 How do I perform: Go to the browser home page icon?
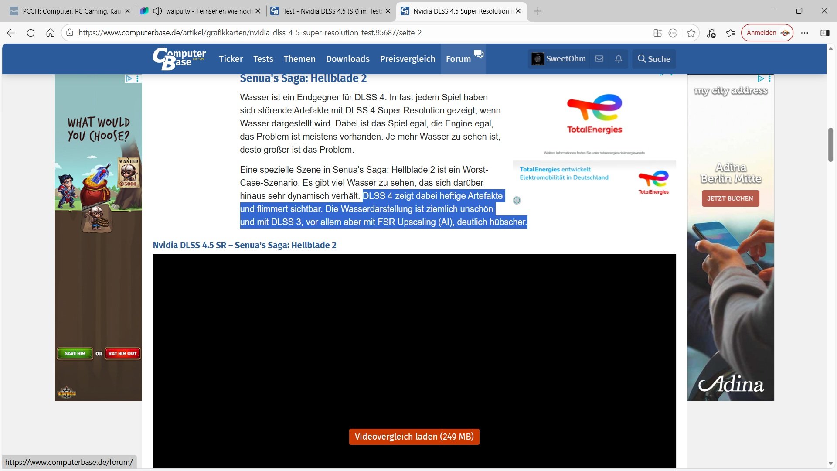pyautogui.click(x=50, y=33)
